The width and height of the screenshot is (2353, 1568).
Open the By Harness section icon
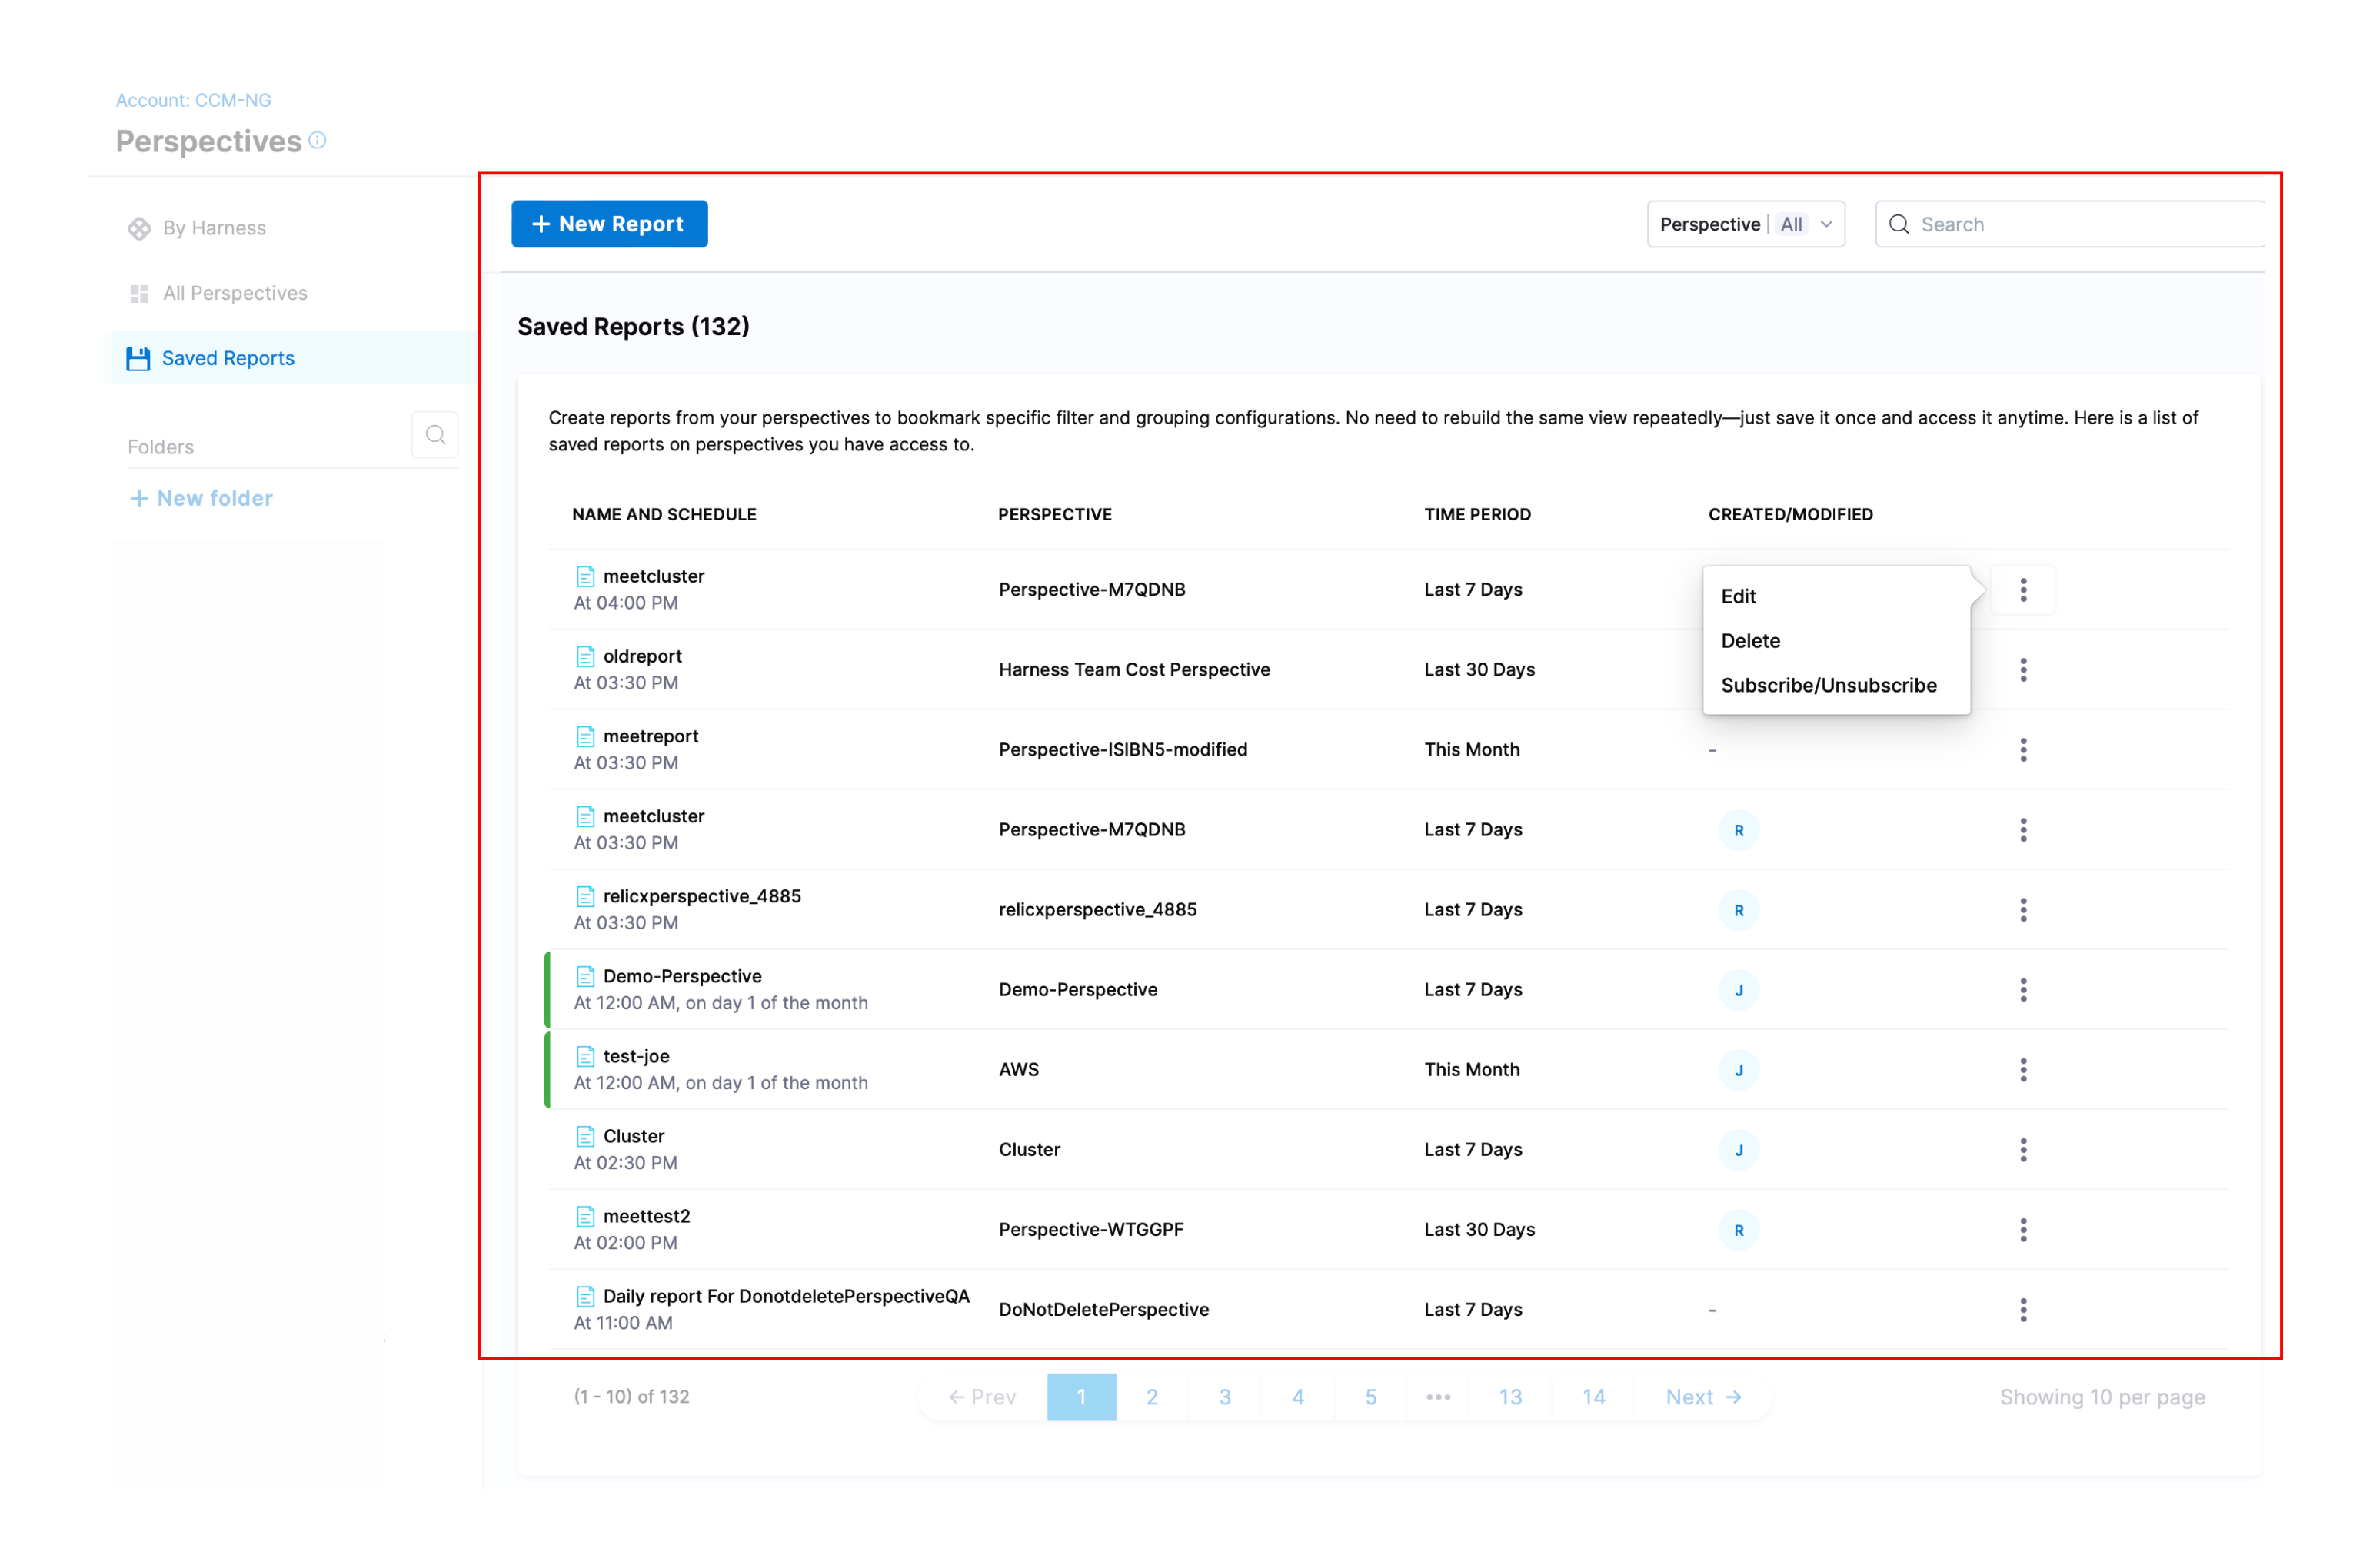[x=139, y=228]
